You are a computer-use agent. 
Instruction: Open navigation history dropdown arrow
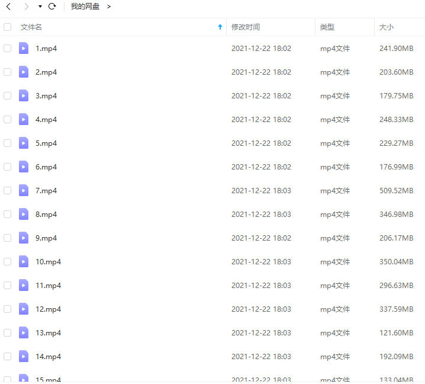(x=40, y=7)
